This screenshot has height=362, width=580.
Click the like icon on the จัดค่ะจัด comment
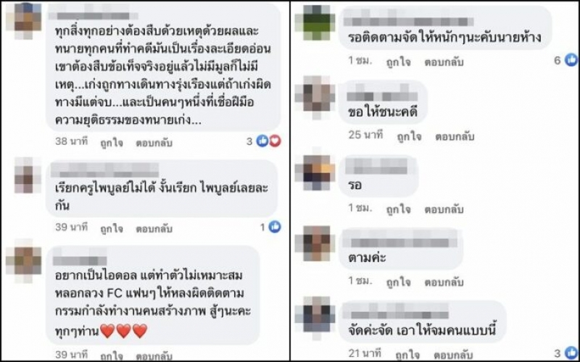click(x=571, y=353)
